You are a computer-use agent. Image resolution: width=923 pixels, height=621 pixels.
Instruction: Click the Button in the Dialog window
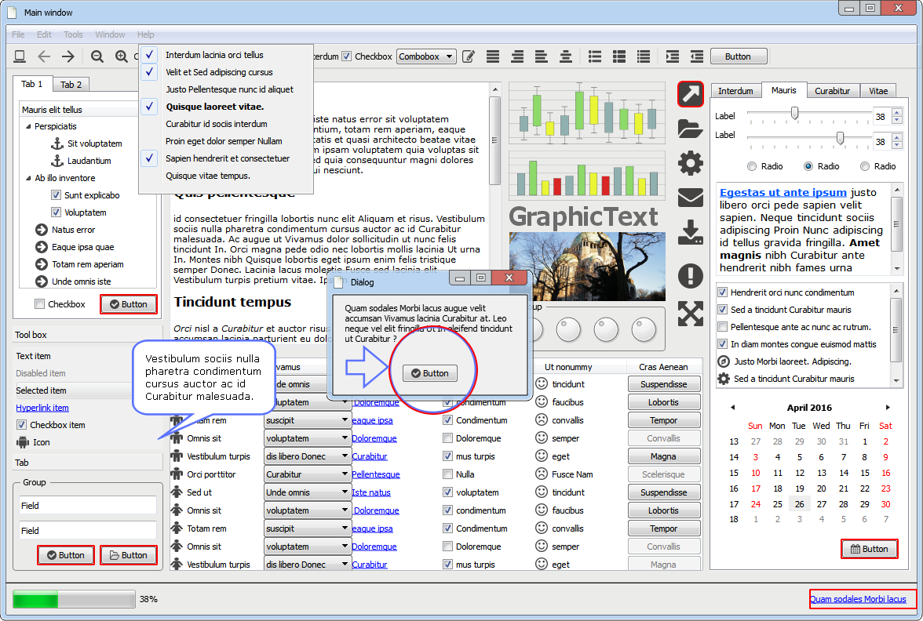pos(430,373)
